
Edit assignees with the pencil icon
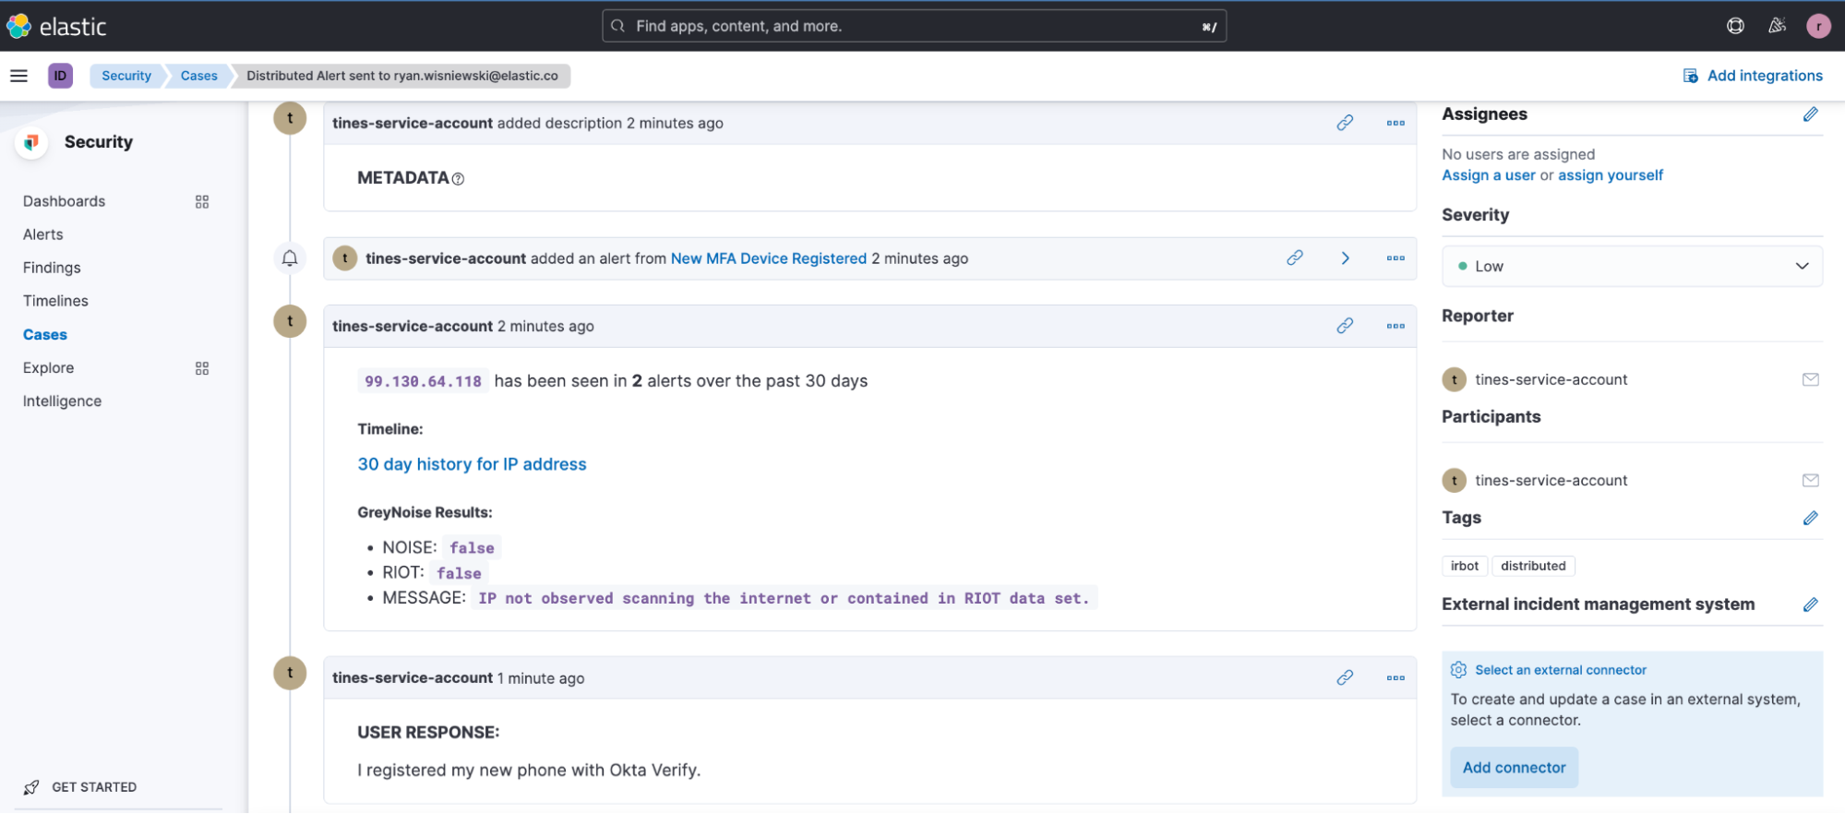tap(1810, 114)
